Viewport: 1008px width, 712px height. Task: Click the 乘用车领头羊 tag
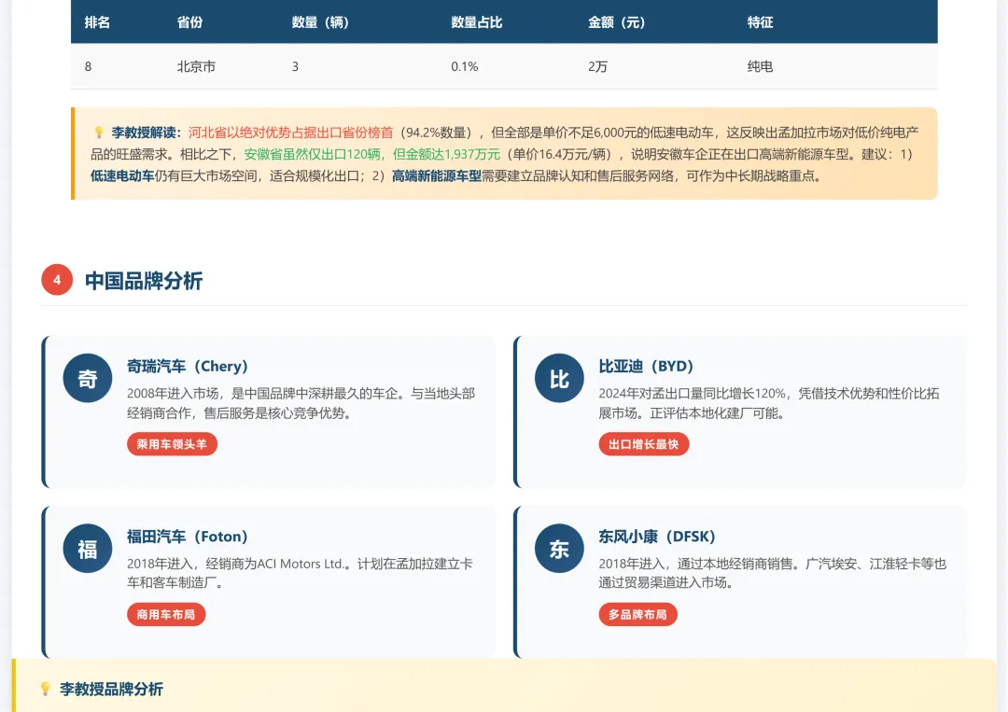[x=172, y=444]
